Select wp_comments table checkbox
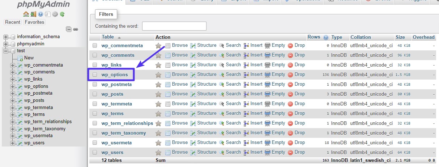Image resolution: width=439 pixels, height=167 pixels. click(95, 55)
